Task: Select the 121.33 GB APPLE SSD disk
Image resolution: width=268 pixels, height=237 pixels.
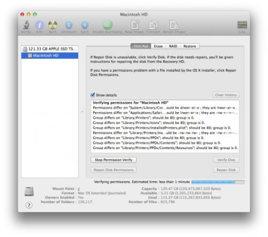Action: click(50, 49)
